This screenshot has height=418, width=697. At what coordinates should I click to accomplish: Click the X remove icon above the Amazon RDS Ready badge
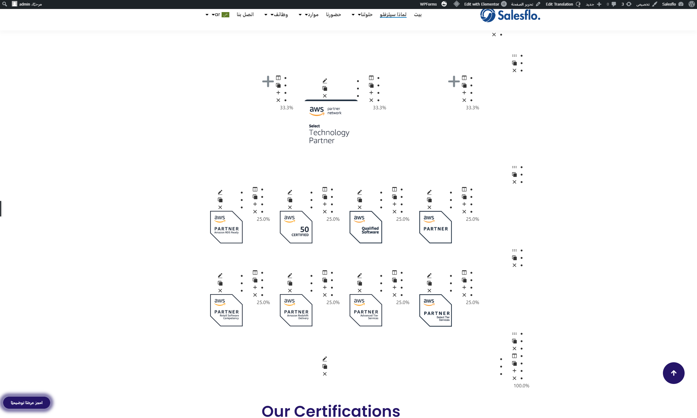click(x=220, y=207)
